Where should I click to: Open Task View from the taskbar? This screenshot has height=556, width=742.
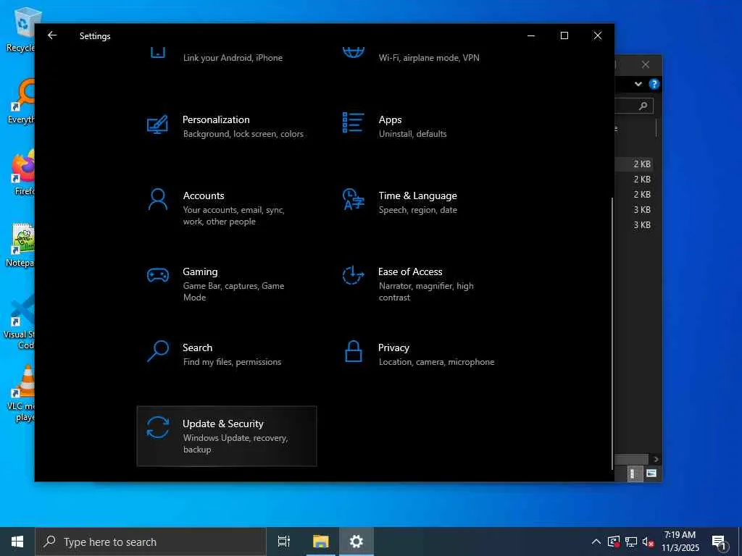[284, 542]
